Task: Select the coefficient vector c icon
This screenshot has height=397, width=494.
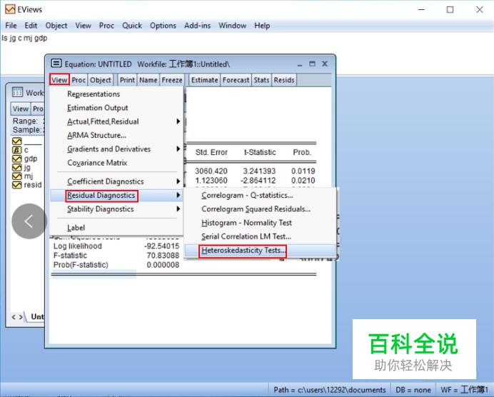Action: pyautogui.click(x=16, y=150)
